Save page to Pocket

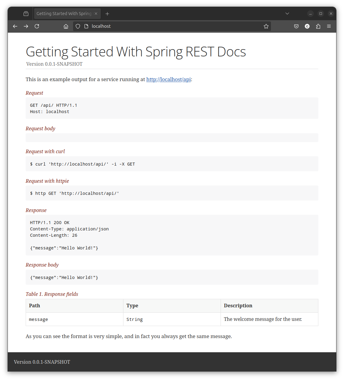click(296, 26)
